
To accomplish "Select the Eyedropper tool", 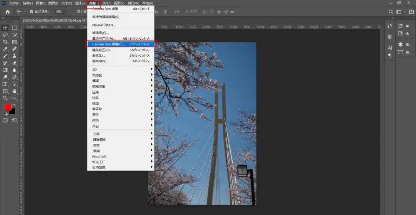I will point(5,49).
